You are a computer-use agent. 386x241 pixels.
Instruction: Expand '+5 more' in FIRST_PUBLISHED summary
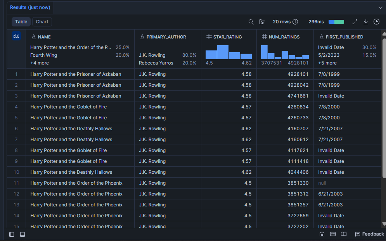327,63
